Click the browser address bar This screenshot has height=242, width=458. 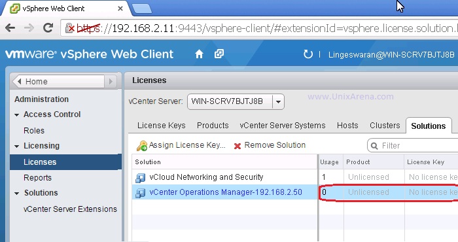(259, 28)
